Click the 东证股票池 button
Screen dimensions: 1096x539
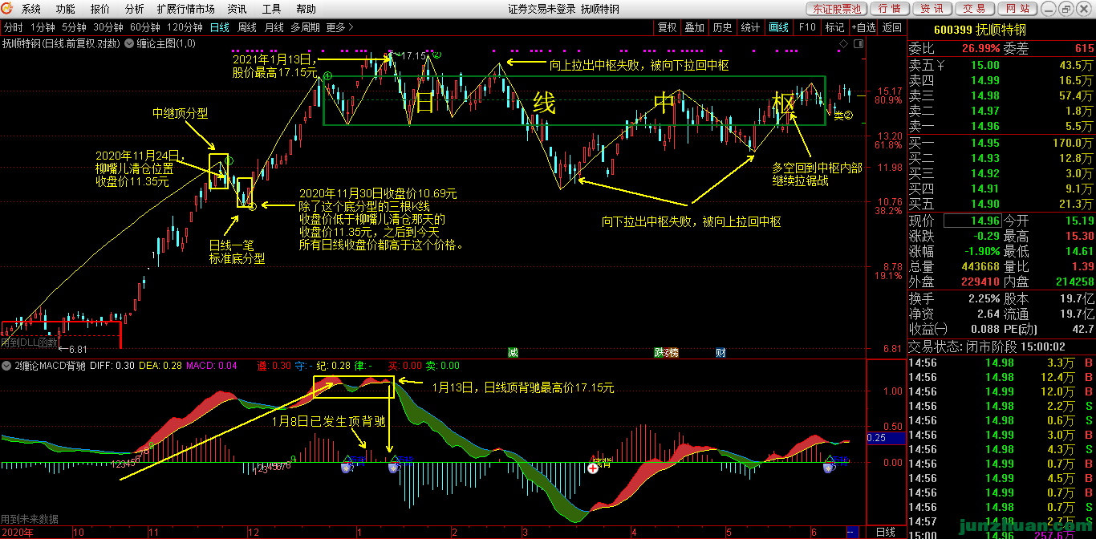coord(835,9)
